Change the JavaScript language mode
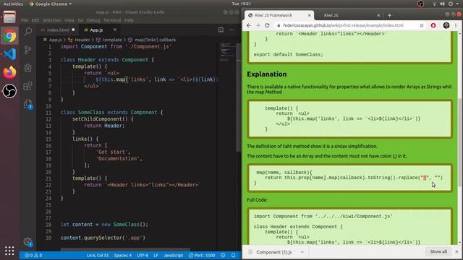Image resolution: width=463 pixels, height=260 pixels. (173, 255)
